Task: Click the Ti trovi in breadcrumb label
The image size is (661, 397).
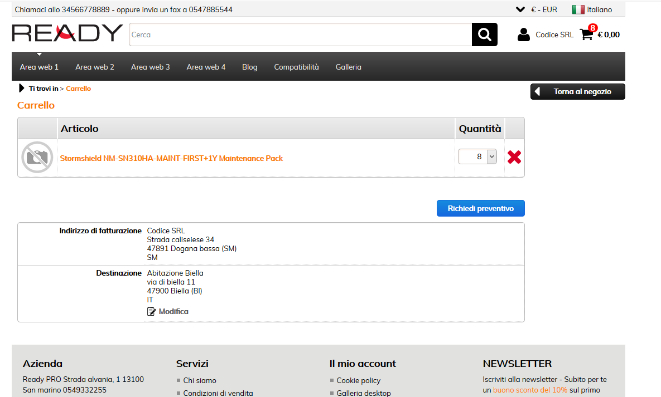Action: [44, 89]
